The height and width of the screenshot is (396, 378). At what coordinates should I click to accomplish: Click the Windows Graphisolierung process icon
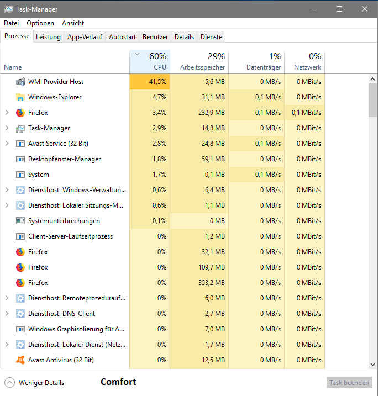pyautogui.click(x=20, y=329)
